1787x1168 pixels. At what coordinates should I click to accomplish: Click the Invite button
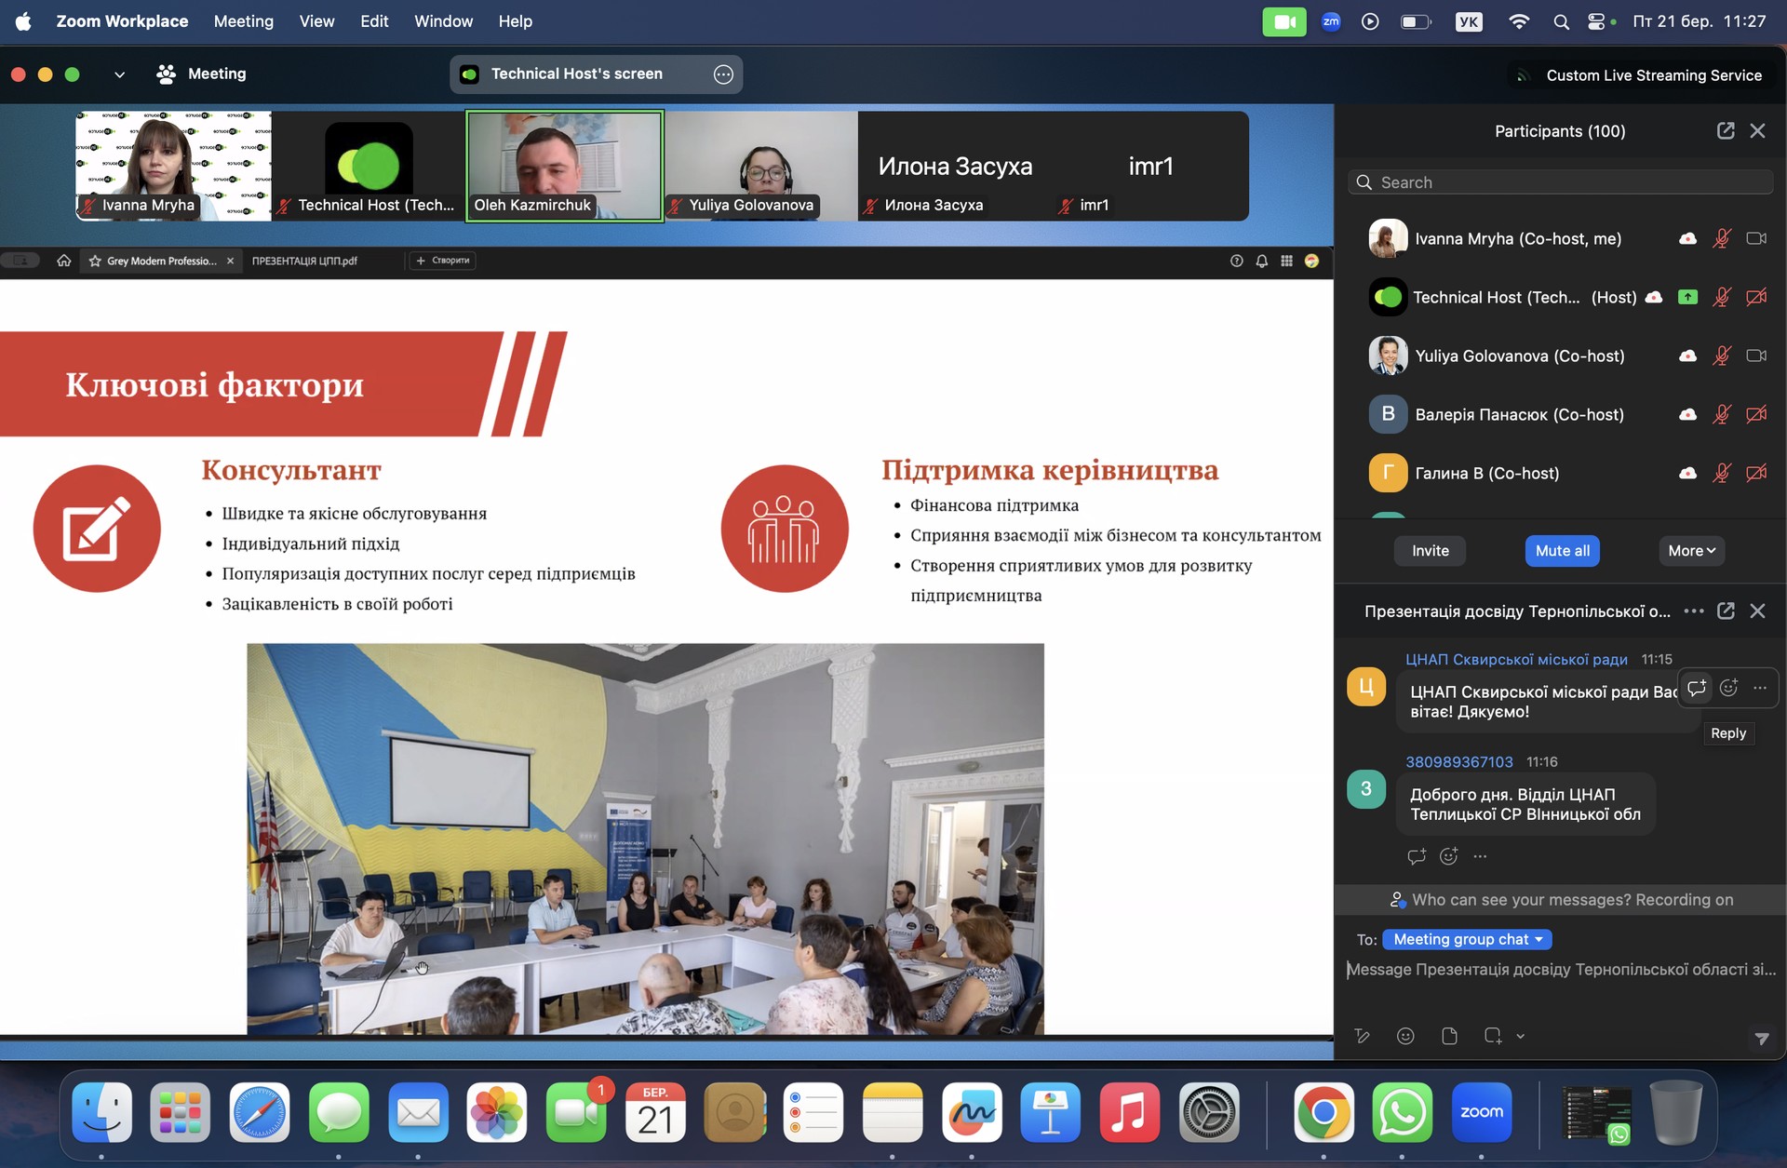click(1430, 551)
